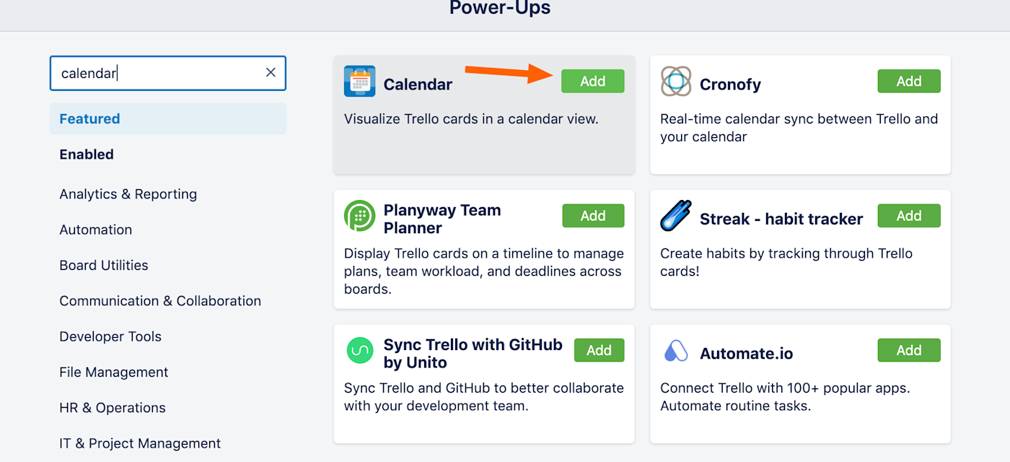Open the Enabled power-ups list

coord(87,154)
